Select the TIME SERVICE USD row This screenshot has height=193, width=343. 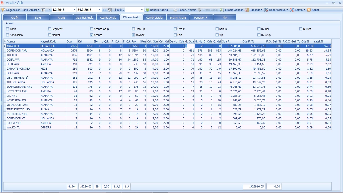(x=167, y=109)
